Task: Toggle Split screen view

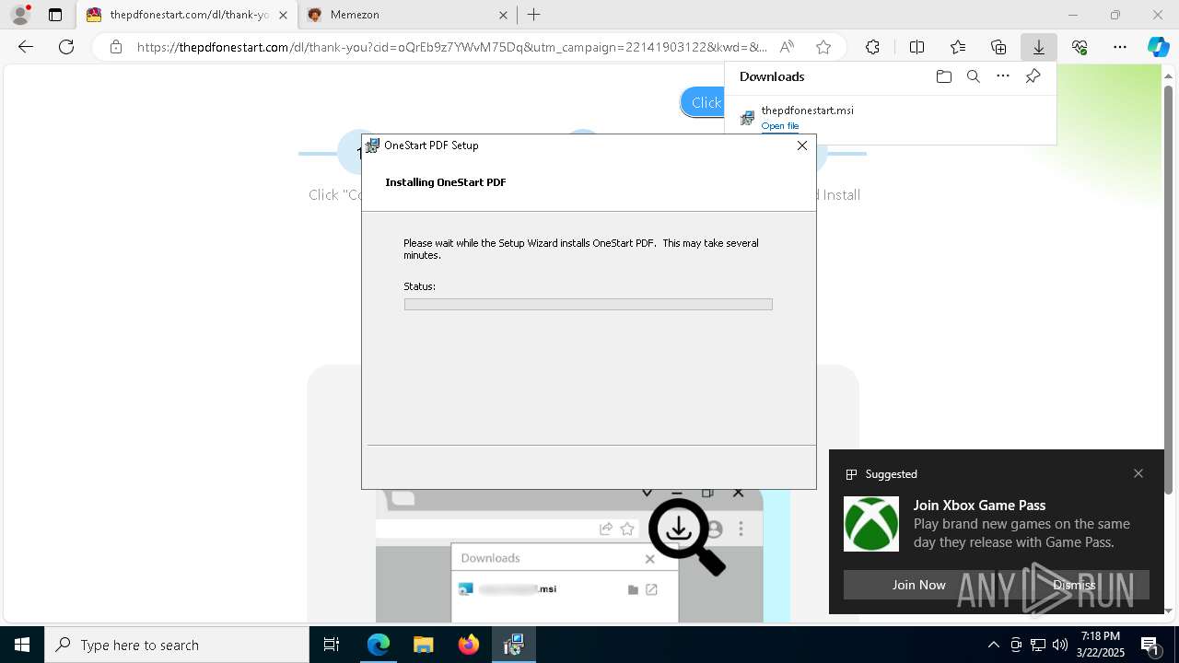Action: 916,47
